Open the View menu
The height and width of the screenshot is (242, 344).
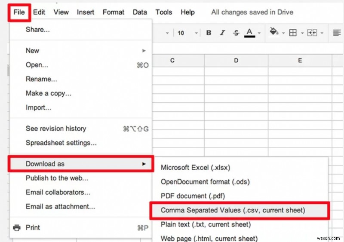point(61,12)
